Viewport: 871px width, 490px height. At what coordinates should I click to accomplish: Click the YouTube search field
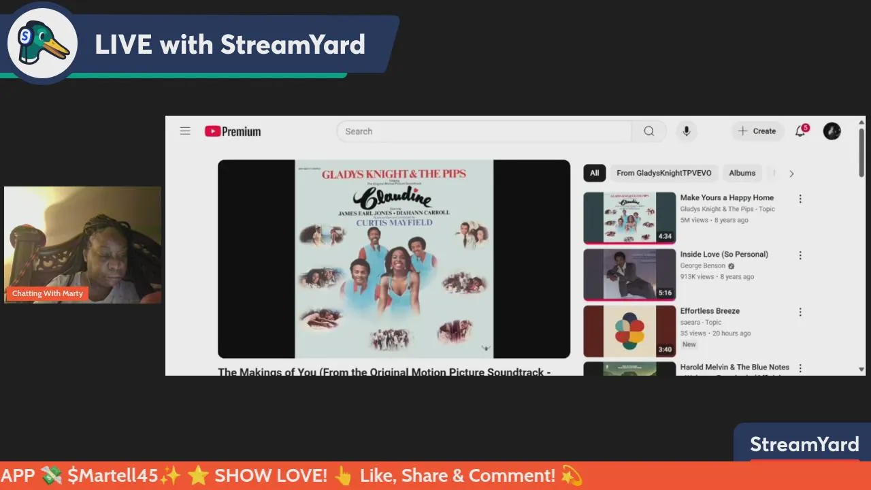click(484, 131)
